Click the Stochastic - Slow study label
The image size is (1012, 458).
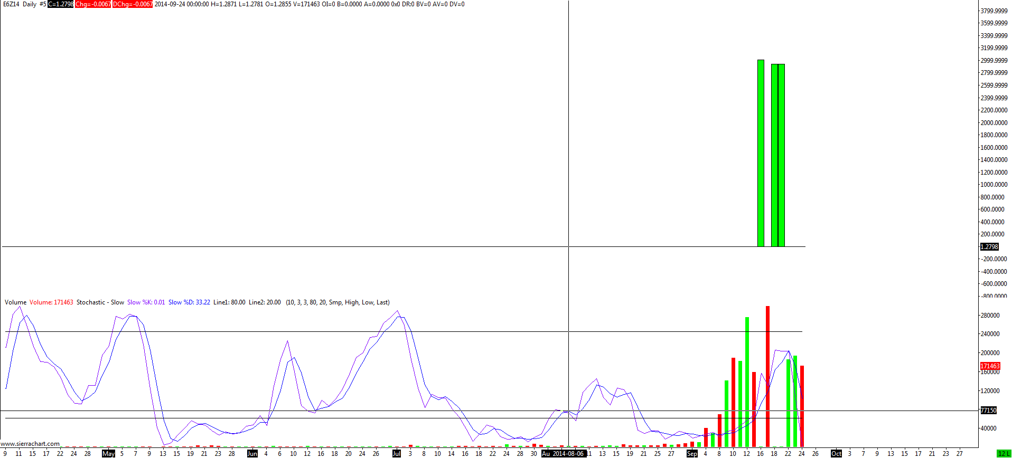click(100, 302)
